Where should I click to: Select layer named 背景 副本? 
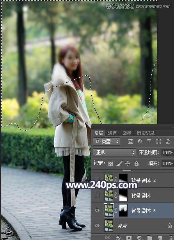pyautogui.click(x=141, y=196)
